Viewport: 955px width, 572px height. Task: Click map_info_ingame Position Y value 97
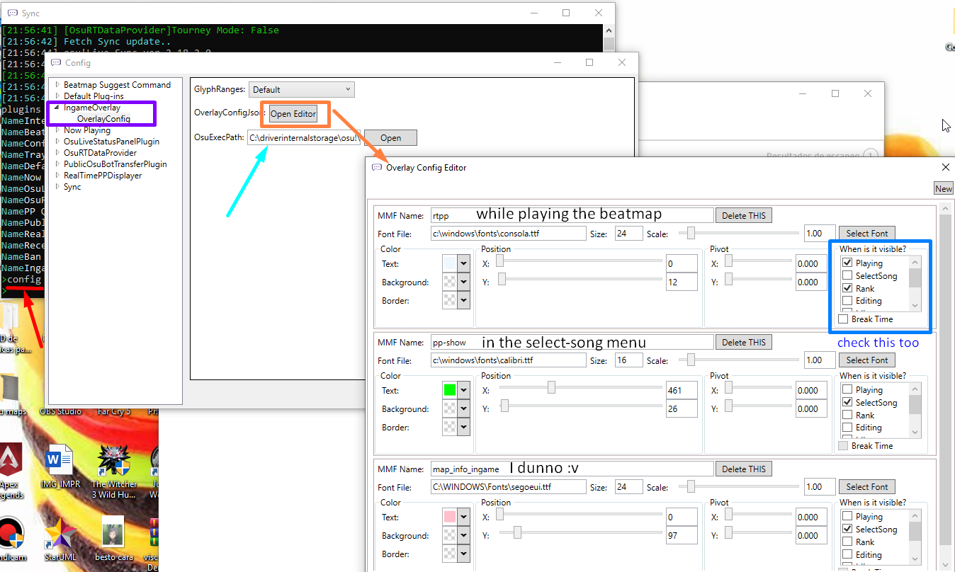682,535
